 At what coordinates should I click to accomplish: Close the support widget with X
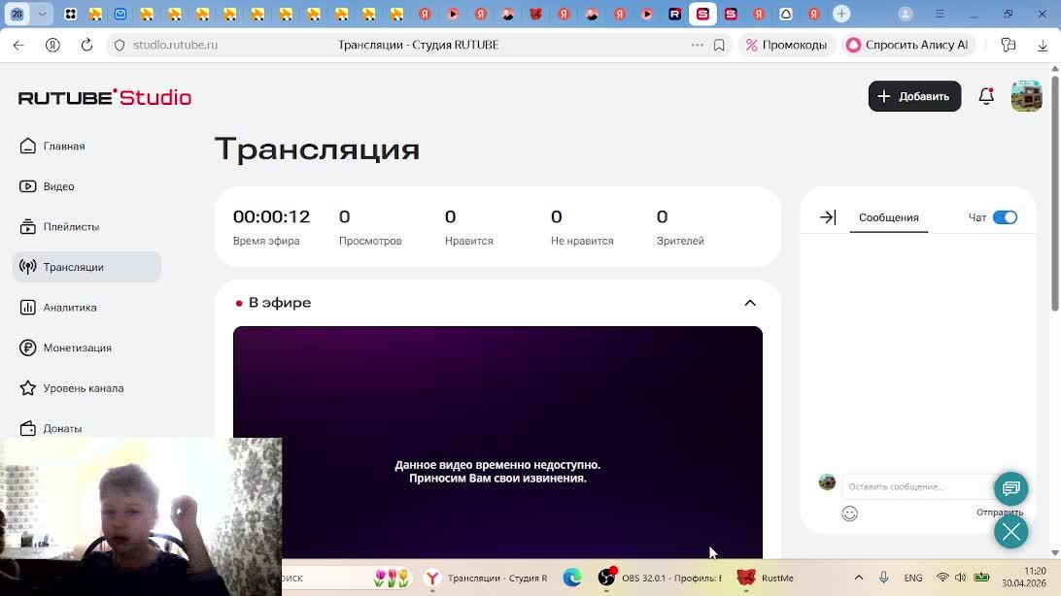tap(1010, 533)
